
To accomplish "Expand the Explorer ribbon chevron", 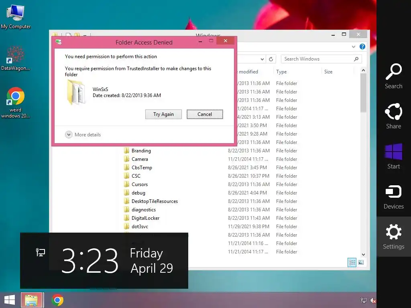I will pos(353,47).
